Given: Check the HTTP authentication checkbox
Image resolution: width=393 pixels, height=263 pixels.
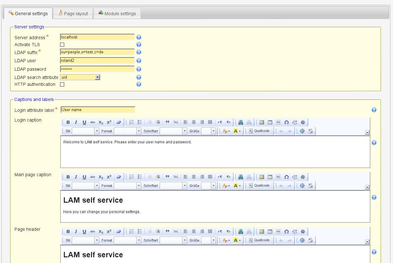Looking at the screenshot, I should pos(62,85).
